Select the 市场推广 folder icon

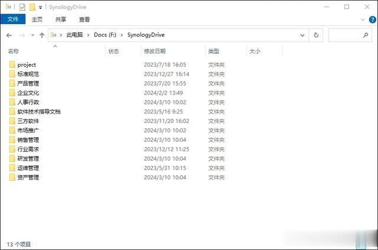tap(12, 131)
